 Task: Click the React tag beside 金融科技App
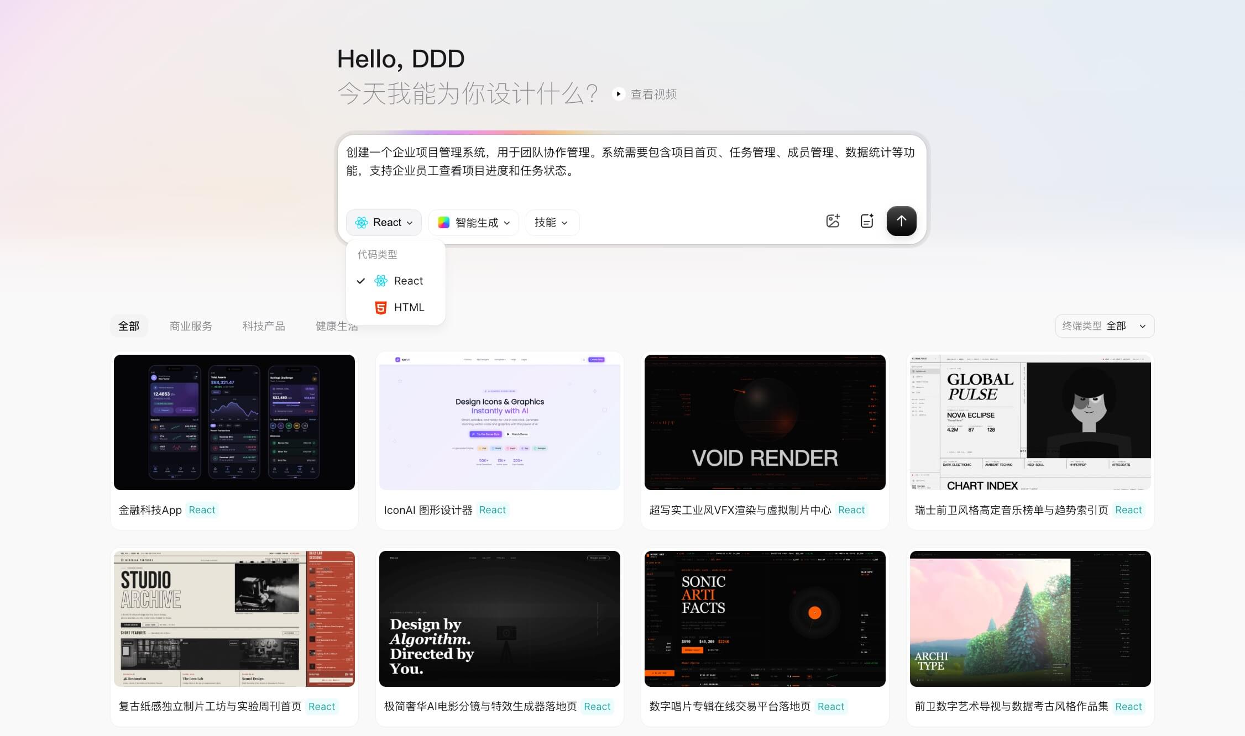click(202, 510)
